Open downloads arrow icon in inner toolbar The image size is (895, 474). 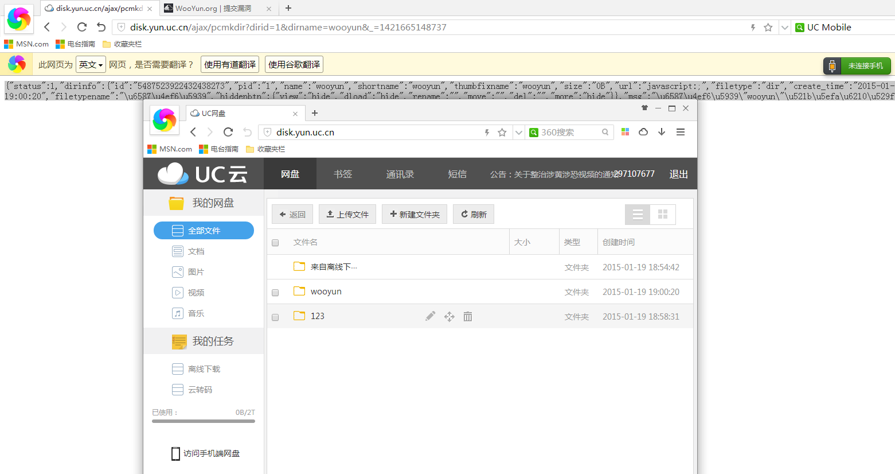[x=662, y=132]
